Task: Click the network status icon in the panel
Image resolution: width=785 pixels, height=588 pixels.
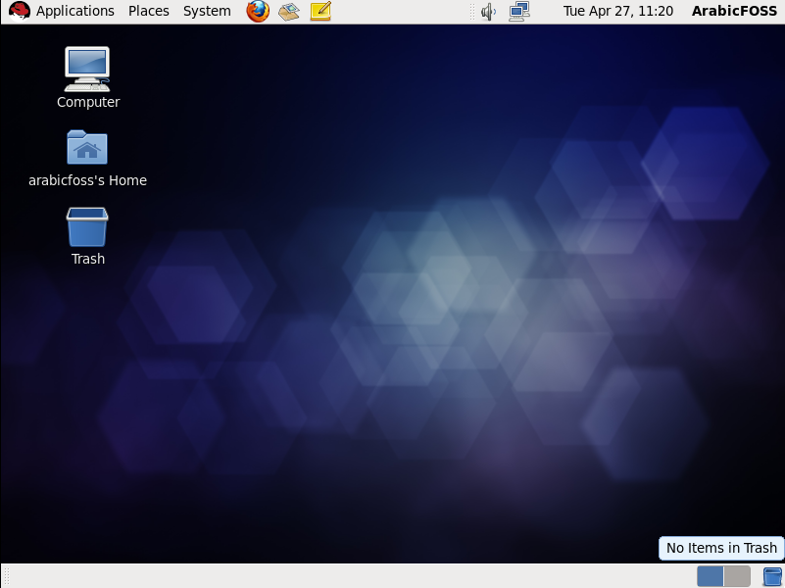Action: [x=518, y=11]
